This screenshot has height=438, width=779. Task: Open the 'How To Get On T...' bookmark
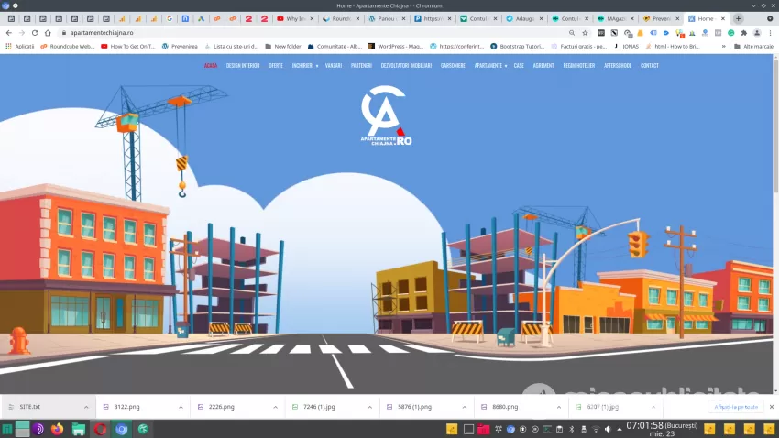[128, 46]
